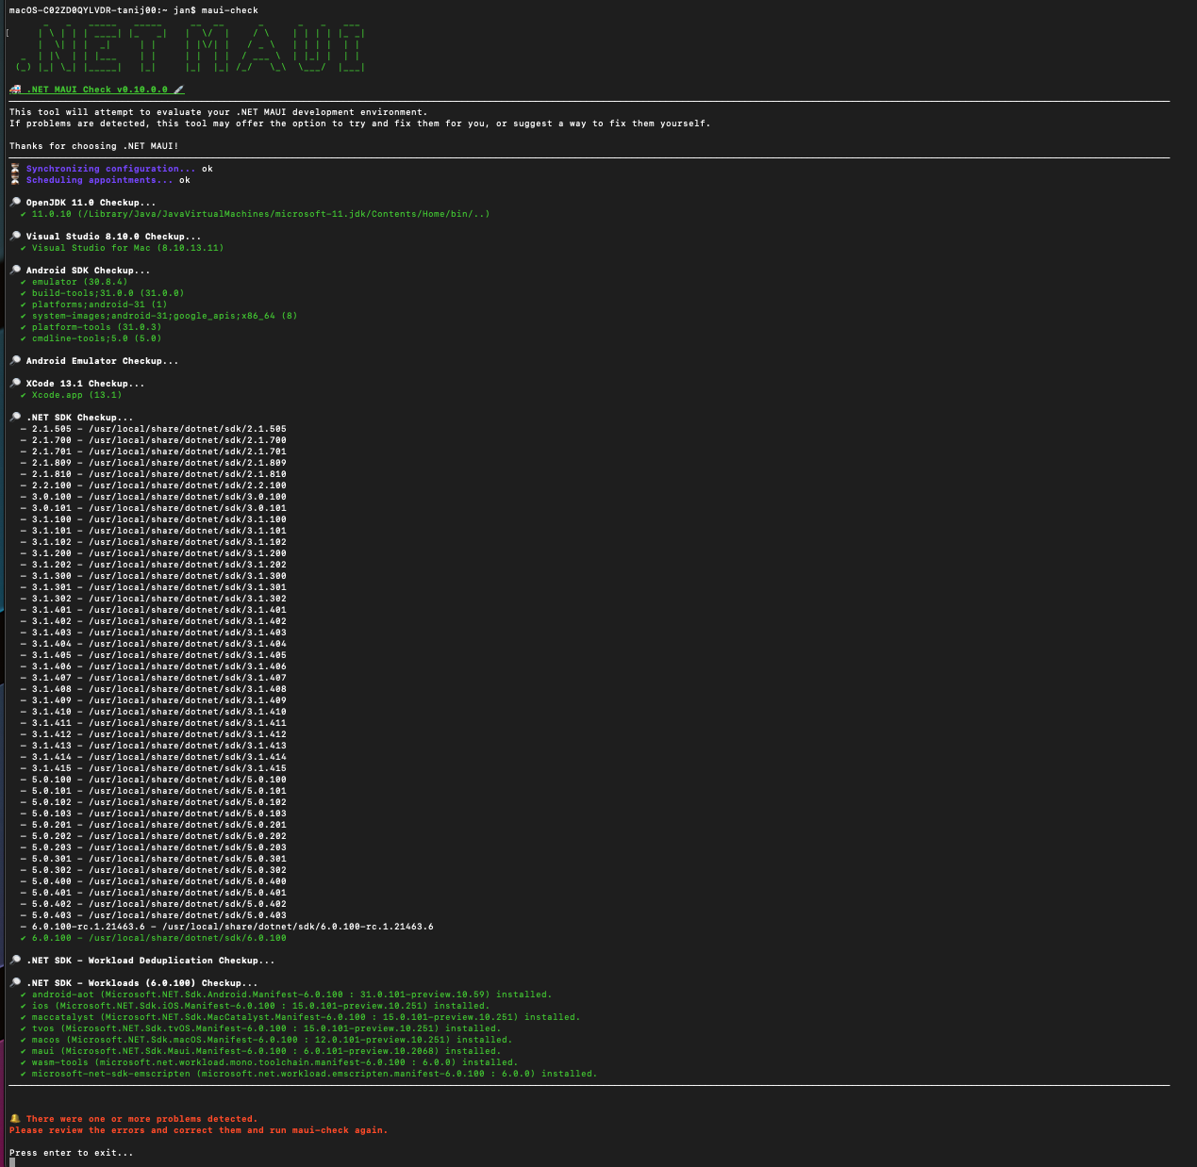Click the 'build-tools;31.0.0 (31.0.0)' line

[108, 293]
